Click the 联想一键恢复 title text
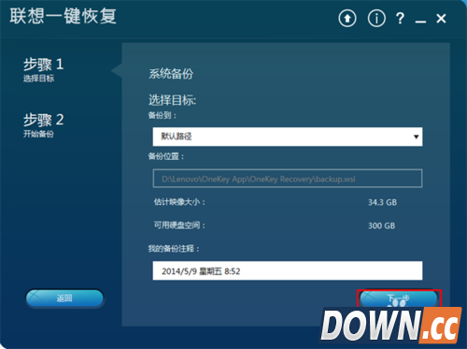 tap(64, 16)
